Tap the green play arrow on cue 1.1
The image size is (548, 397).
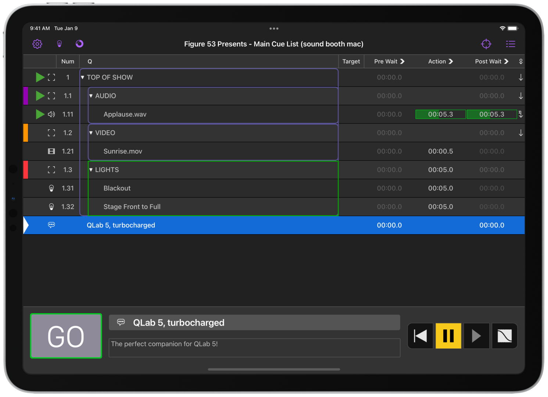40,96
